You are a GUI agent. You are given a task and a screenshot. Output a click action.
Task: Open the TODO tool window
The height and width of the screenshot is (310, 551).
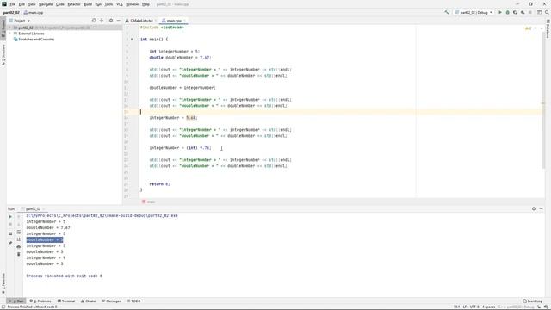click(x=134, y=301)
